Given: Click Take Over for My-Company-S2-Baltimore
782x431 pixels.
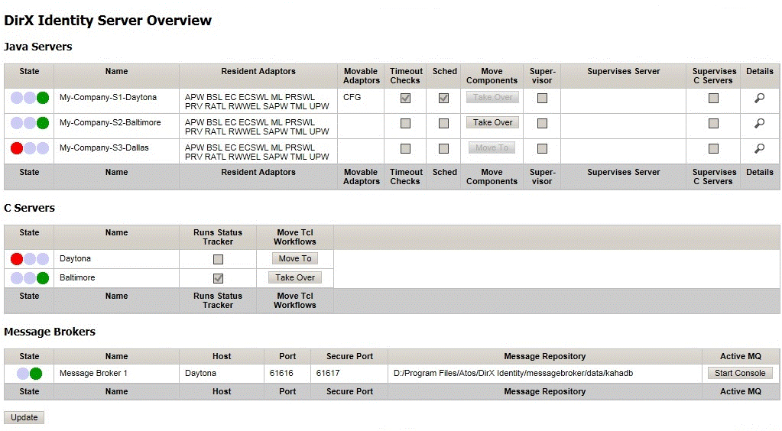Looking at the screenshot, I should pyautogui.click(x=492, y=122).
